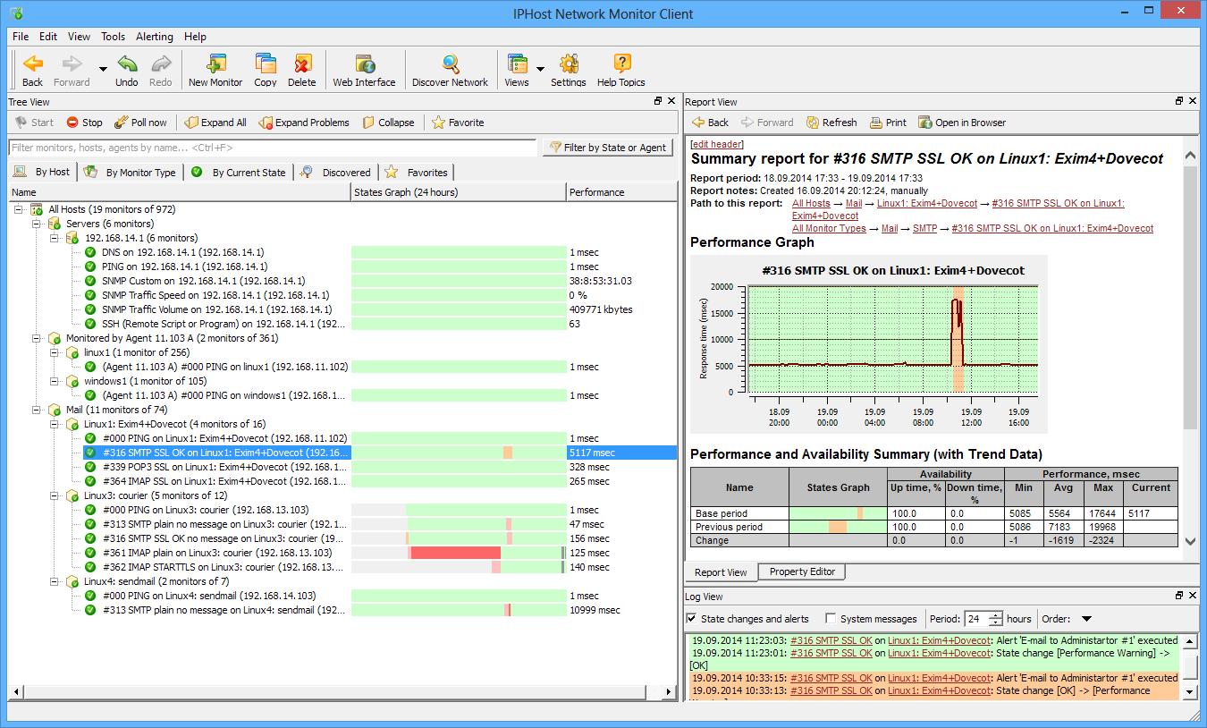The image size is (1207, 728).
Task: Click Open in Browser in Report View
Action: [962, 123]
